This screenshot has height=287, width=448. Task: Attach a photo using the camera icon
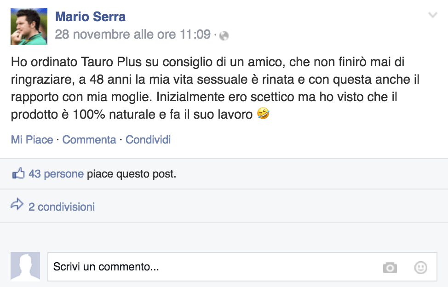[390, 267]
